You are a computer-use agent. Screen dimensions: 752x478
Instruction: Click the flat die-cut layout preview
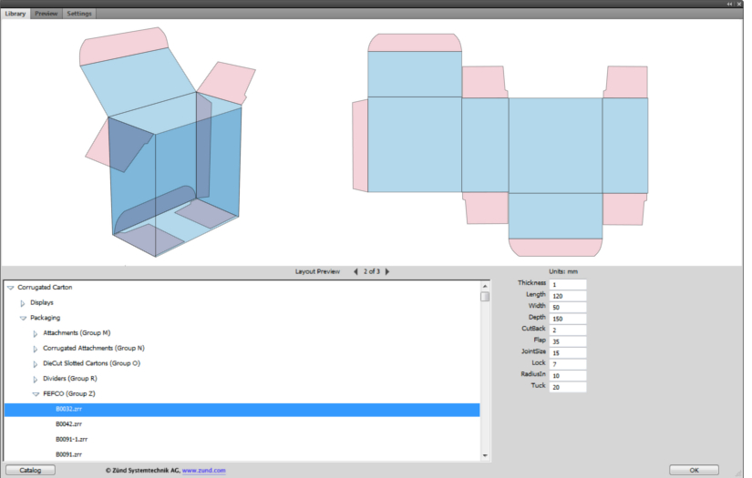click(x=500, y=145)
